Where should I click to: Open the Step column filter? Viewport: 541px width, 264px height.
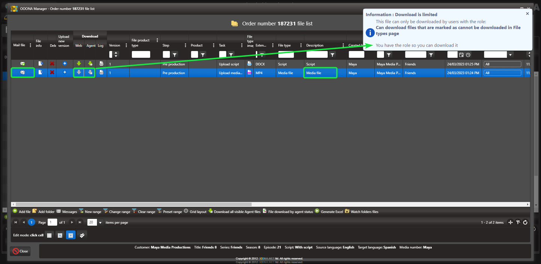(175, 55)
